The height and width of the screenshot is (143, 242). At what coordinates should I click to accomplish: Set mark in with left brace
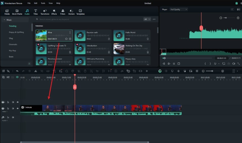(x=205, y=64)
